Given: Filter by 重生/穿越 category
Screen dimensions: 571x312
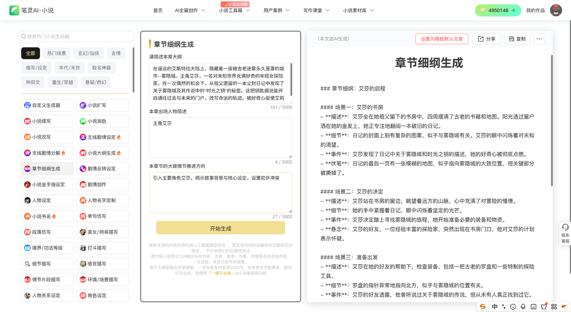Looking at the screenshot, I should [62, 82].
